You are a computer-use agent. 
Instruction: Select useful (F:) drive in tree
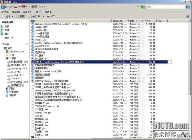point(17,75)
